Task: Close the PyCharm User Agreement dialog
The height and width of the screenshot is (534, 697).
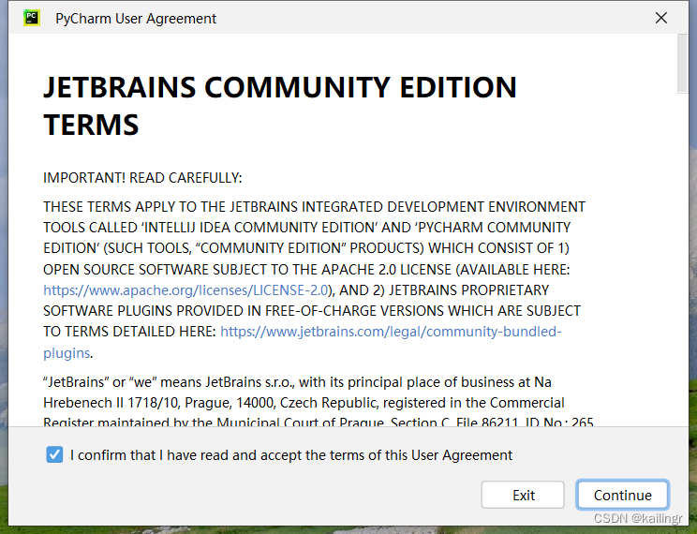Action: (661, 18)
